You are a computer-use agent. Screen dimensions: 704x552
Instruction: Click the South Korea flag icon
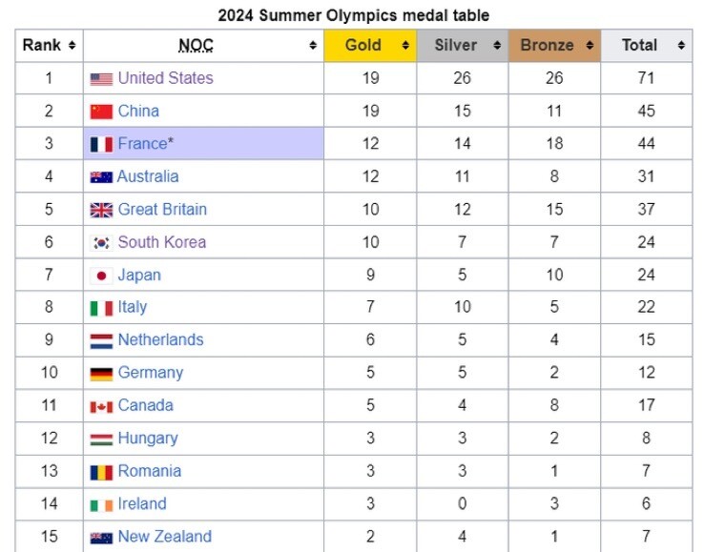pyautogui.click(x=101, y=243)
